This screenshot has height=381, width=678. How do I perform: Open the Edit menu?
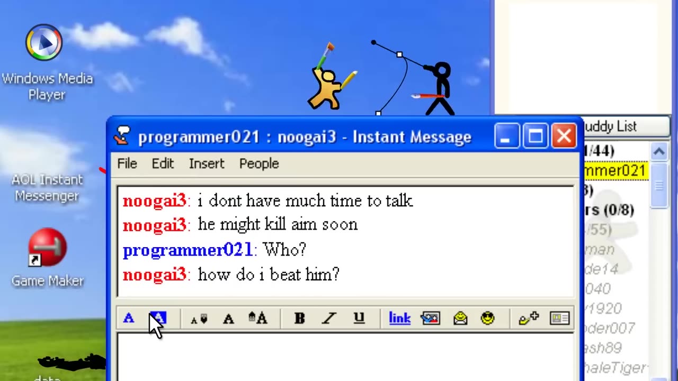point(163,164)
